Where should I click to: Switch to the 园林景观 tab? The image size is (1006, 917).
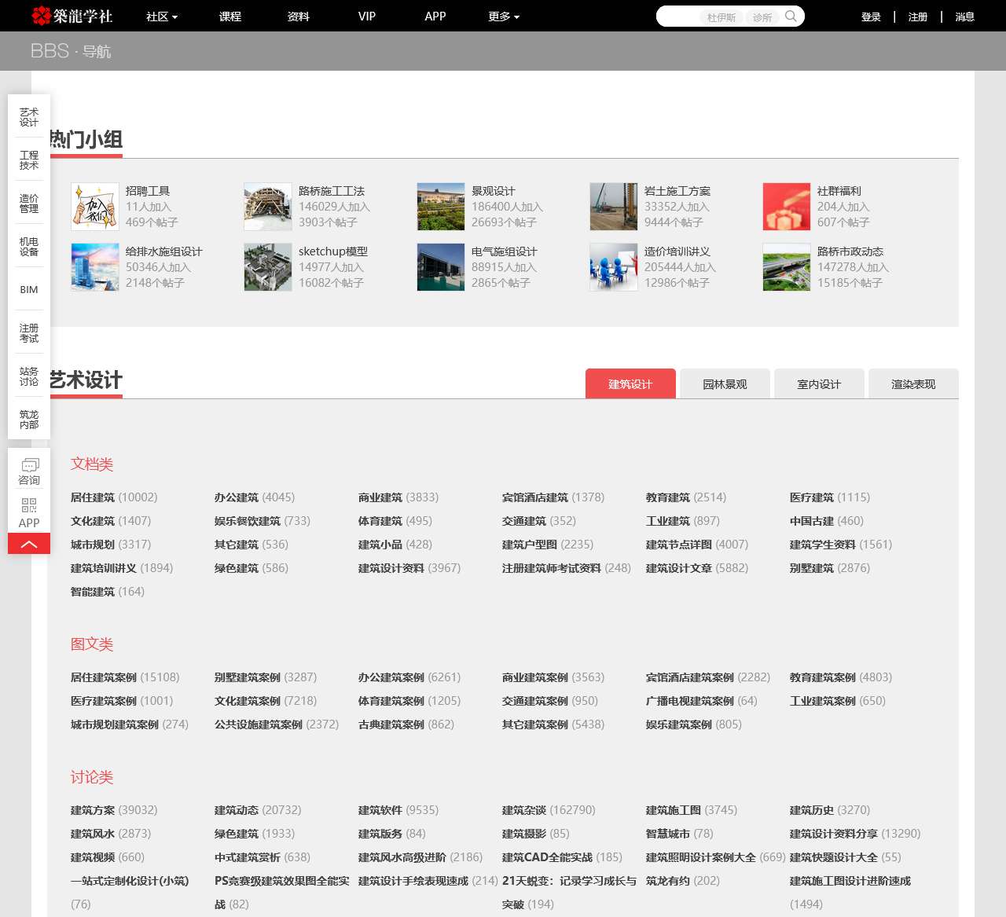click(x=725, y=383)
